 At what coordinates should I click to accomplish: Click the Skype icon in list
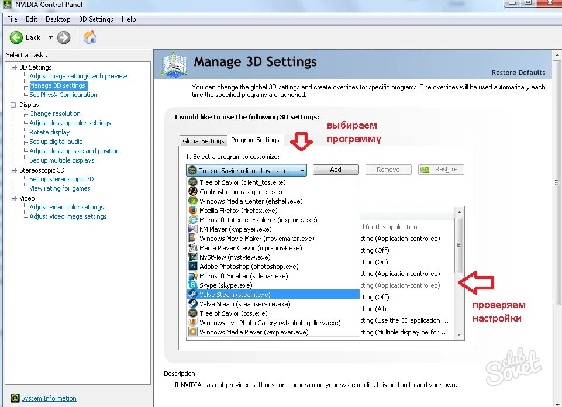[193, 285]
